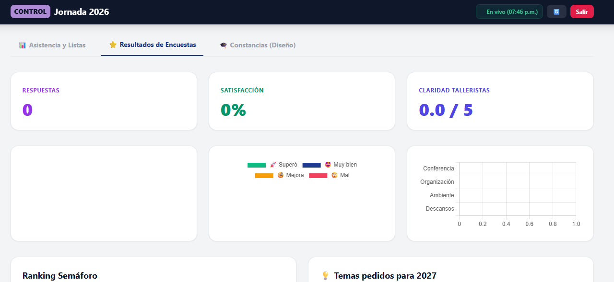Toggle the orange Mejora legend swatch

tap(264, 175)
